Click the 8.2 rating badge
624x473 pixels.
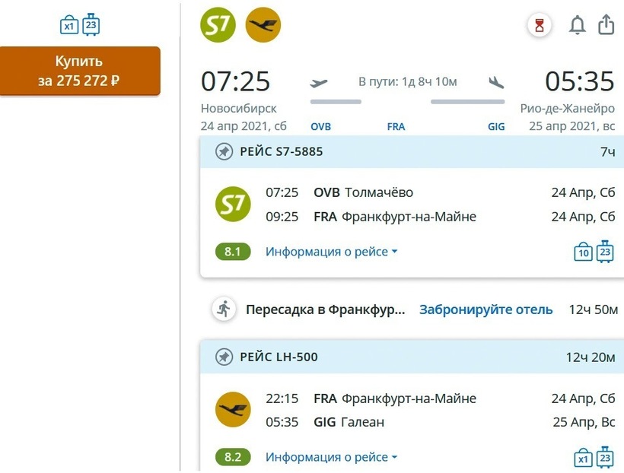(233, 457)
